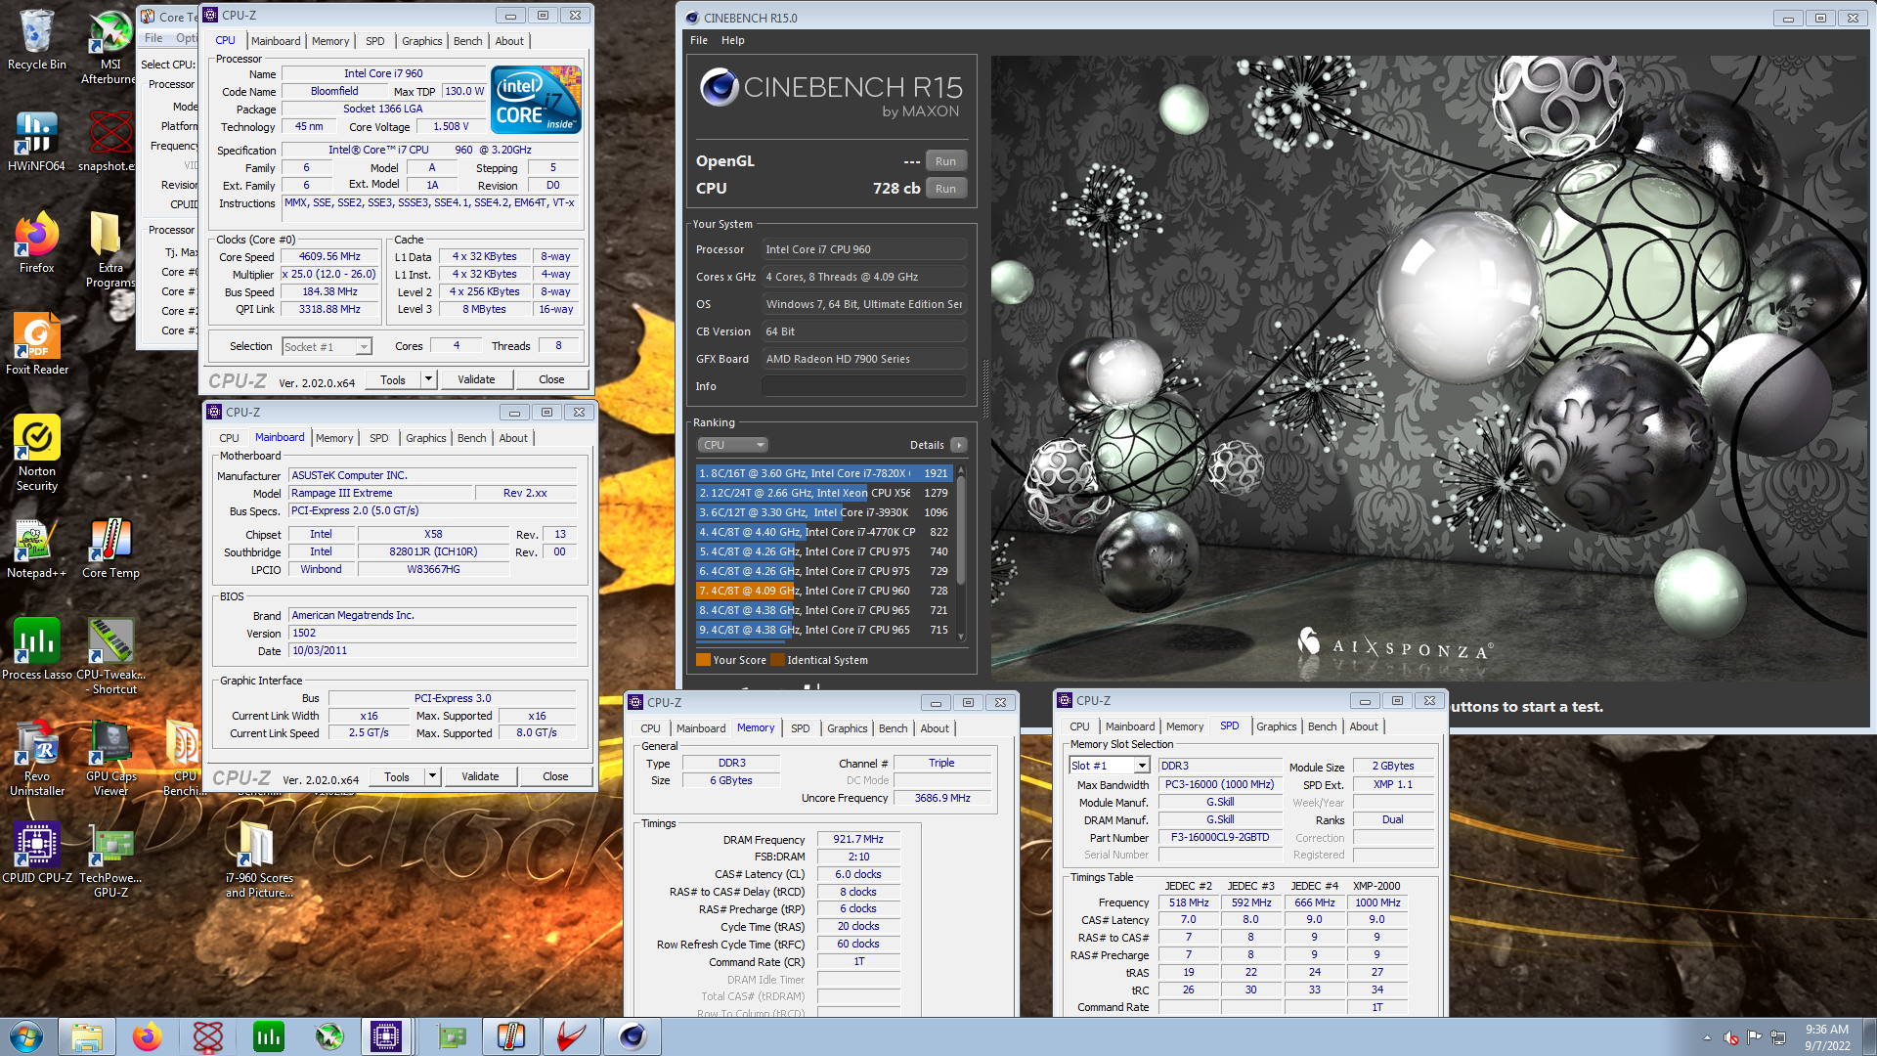The height and width of the screenshot is (1056, 1877).
Task: Switch to SPD tab in Memory CPU-Z window
Action: [800, 728]
